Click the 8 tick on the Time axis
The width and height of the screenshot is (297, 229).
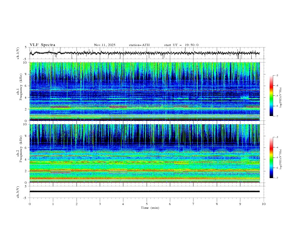click(217, 204)
